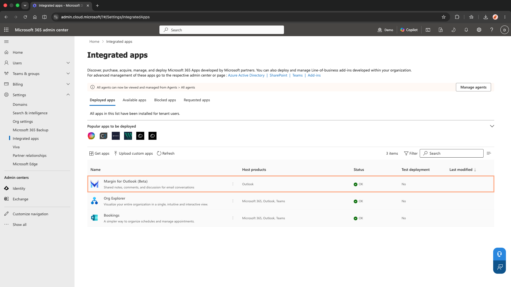Open Microsoft 365 Backup in sidebar
The image size is (511, 287).
coord(31,130)
